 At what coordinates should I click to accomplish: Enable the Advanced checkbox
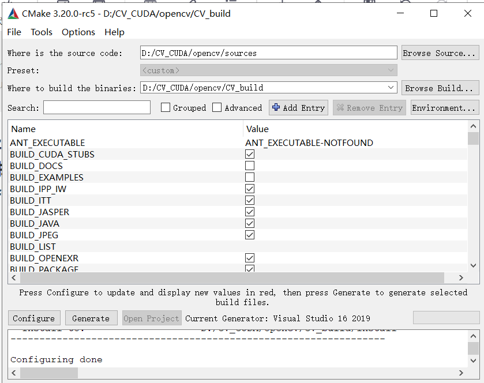pyautogui.click(x=217, y=107)
